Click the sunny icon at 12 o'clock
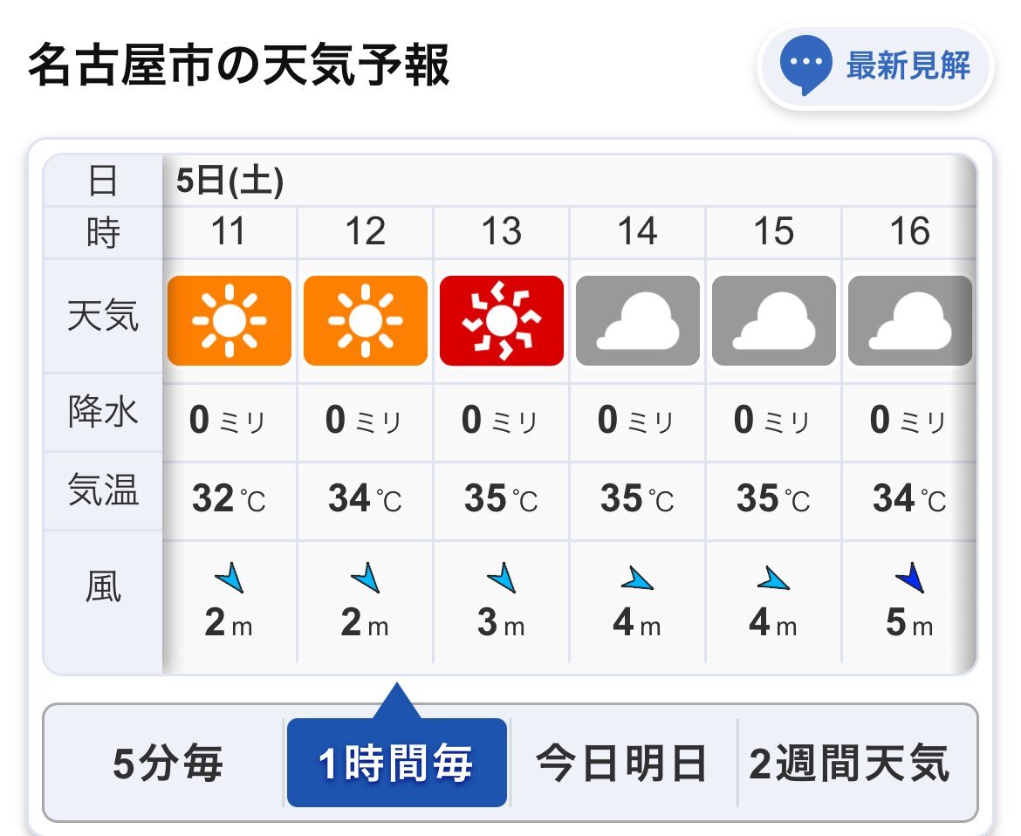Screen dimensions: 1021x836 click(x=366, y=320)
